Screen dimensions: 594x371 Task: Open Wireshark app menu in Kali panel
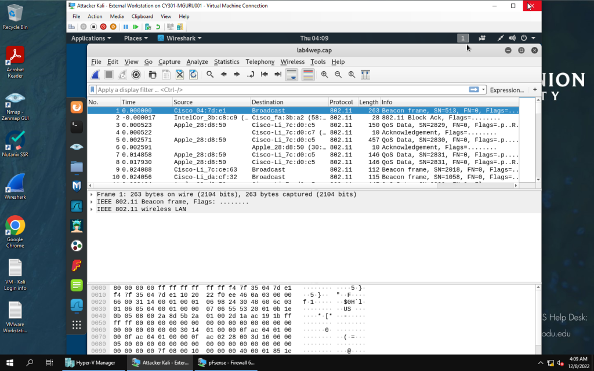pyautogui.click(x=180, y=38)
